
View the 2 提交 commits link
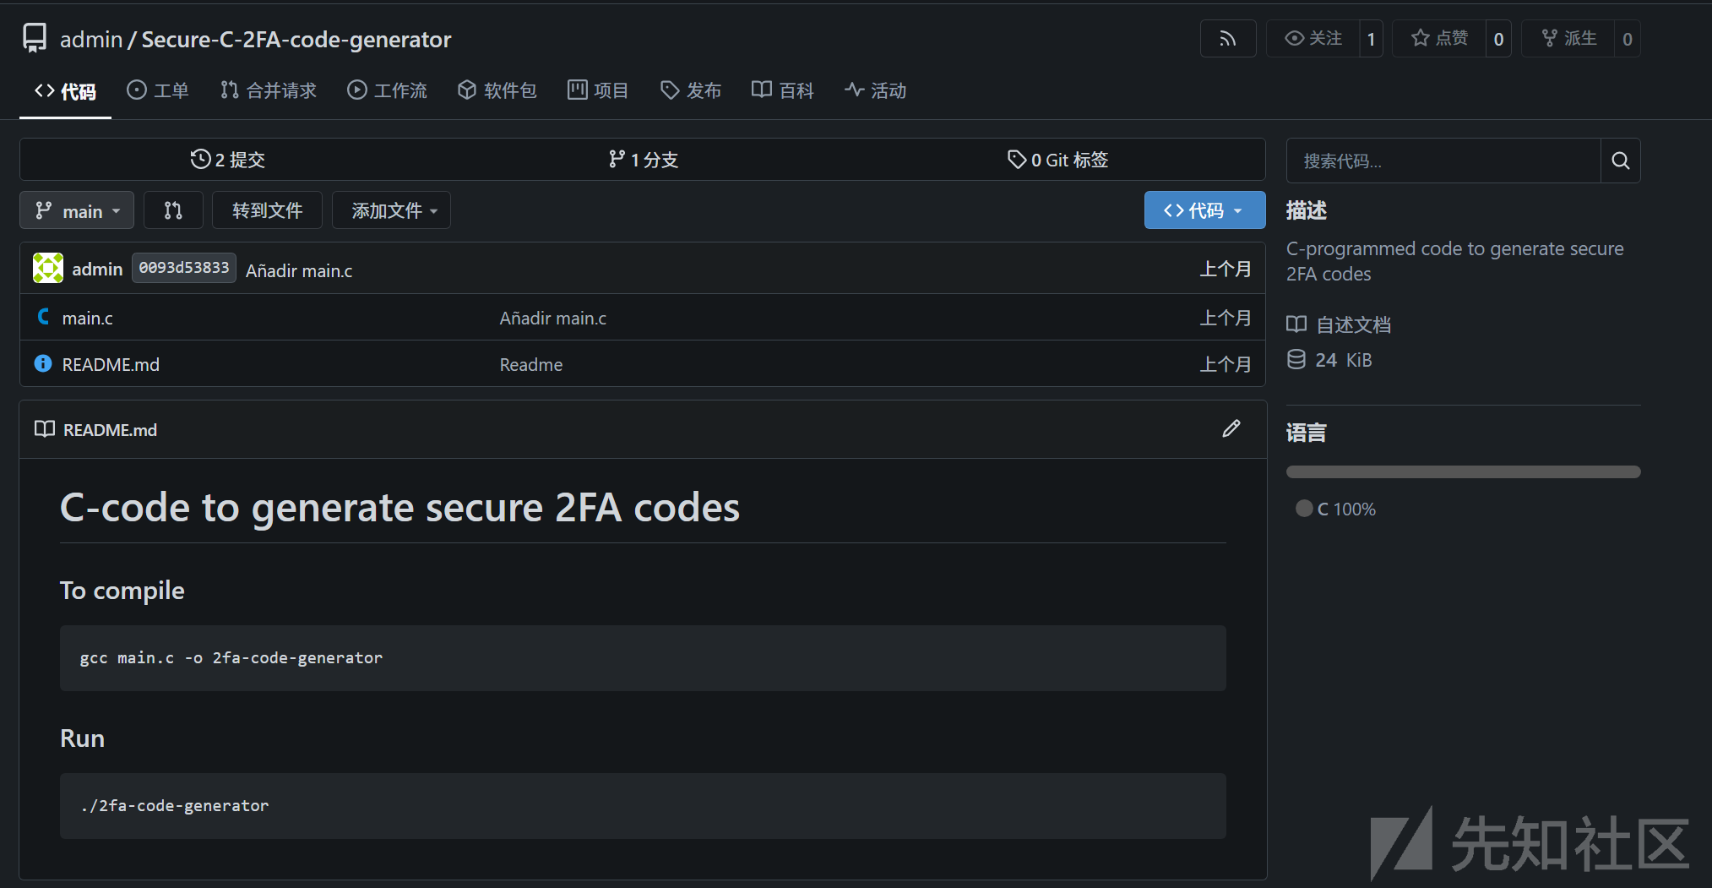(x=228, y=160)
